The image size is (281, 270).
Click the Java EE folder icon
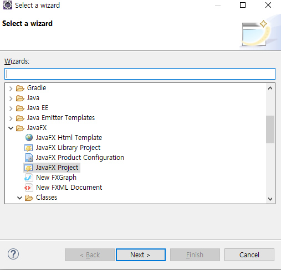tap(20, 108)
